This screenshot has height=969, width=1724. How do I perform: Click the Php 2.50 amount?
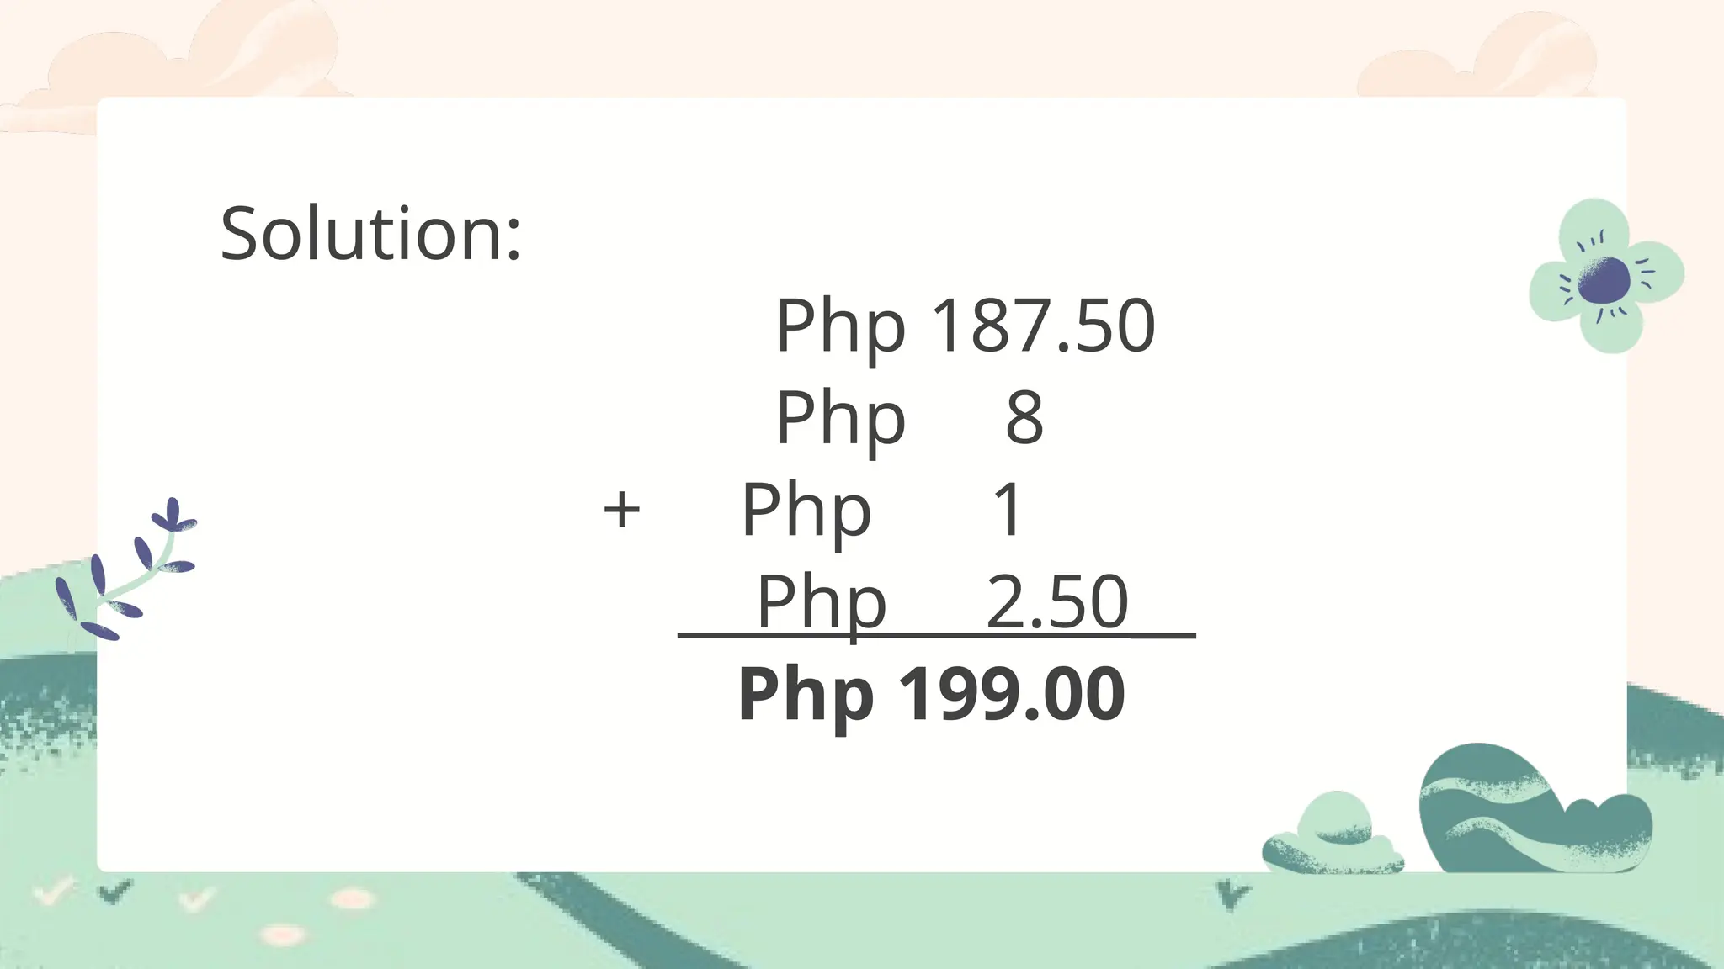coord(943,601)
